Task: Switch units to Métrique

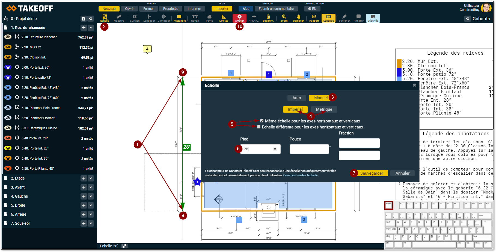Action: pos(324,109)
